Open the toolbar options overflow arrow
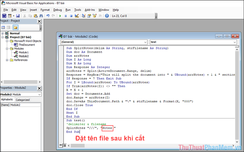The image size is (244, 152). point(156,16)
